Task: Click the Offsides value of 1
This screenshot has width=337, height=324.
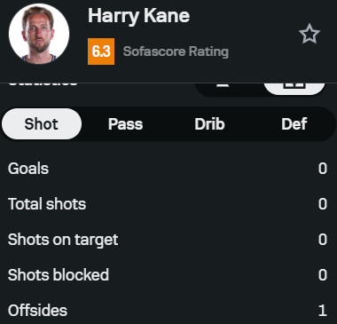Action: (x=323, y=311)
